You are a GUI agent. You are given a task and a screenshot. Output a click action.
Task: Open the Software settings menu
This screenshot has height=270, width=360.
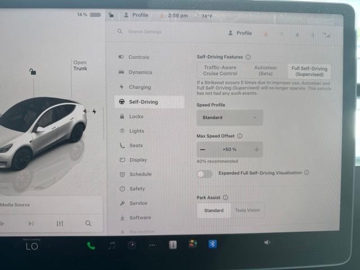[x=140, y=218]
